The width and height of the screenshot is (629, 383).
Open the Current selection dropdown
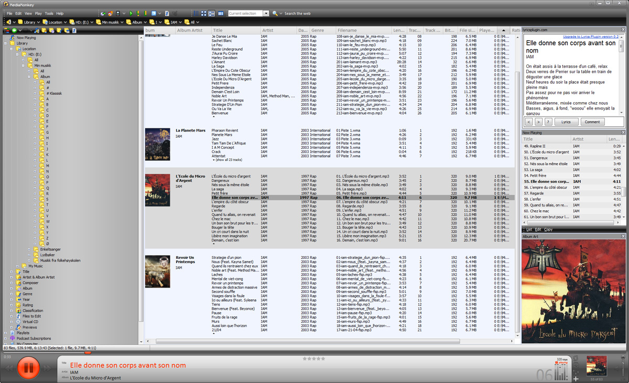[x=266, y=14]
